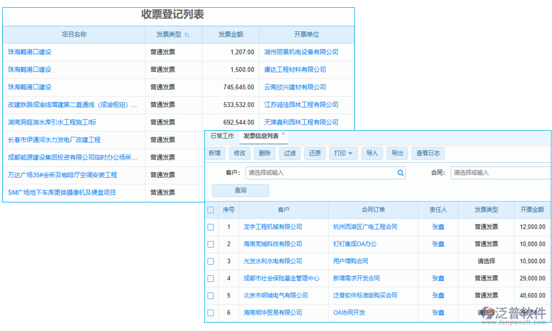Check the checkbox for row 1 龙宇工程机械有限公司
This screenshot has height=331, width=552.
click(x=210, y=227)
